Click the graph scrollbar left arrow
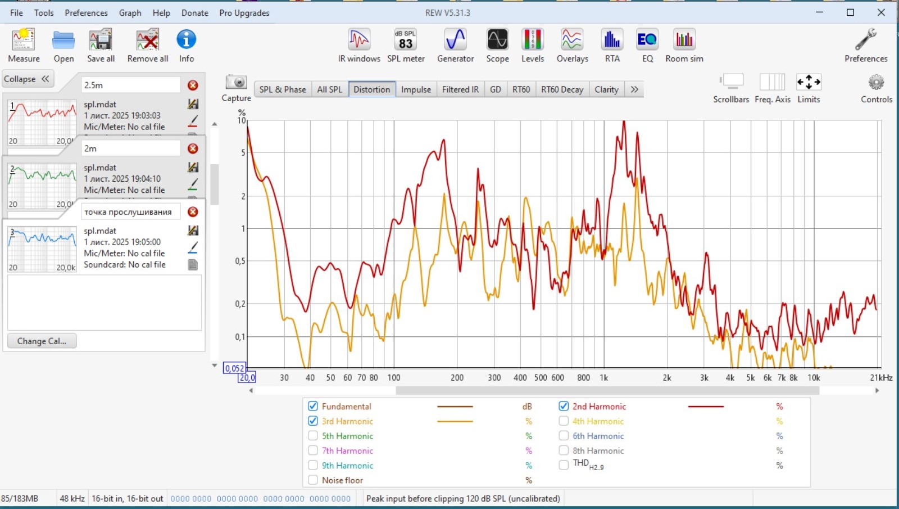 click(x=251, y=390)
